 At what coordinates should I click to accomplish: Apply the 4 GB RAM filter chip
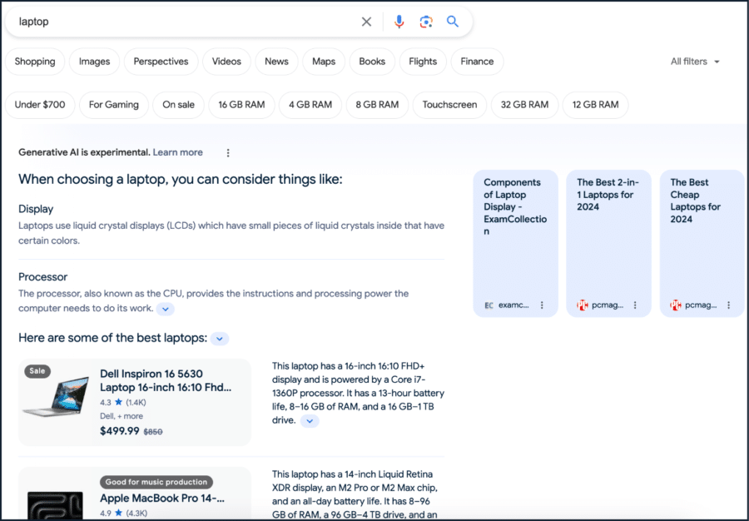310,105
